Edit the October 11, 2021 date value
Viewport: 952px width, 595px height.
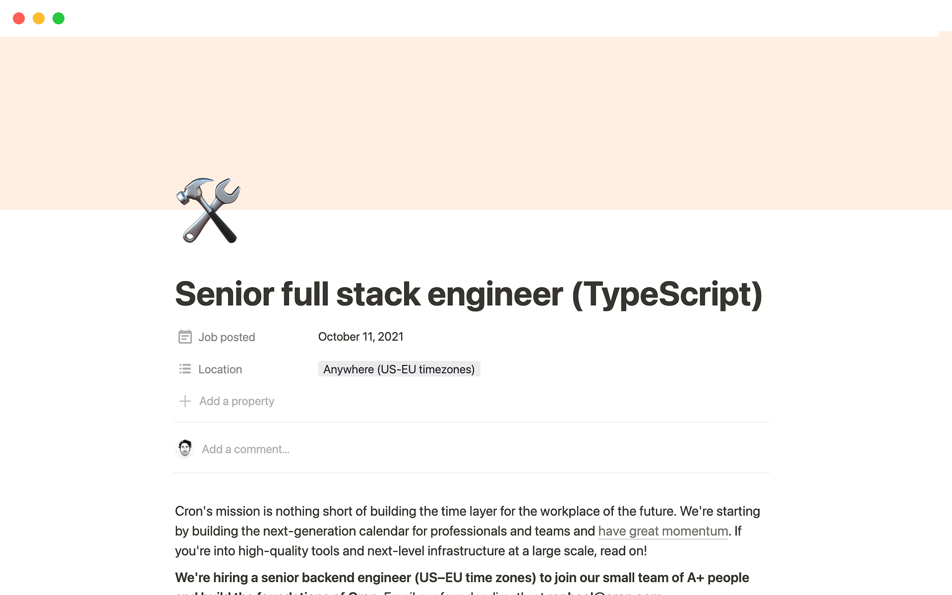pos(360,337)
